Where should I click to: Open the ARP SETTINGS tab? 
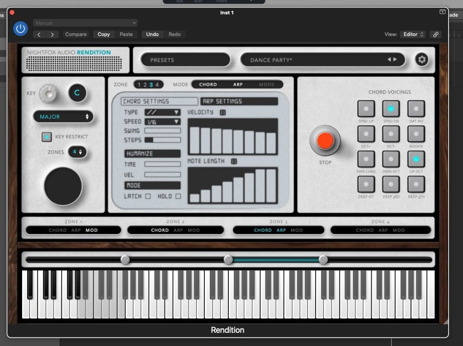(239, 102)
